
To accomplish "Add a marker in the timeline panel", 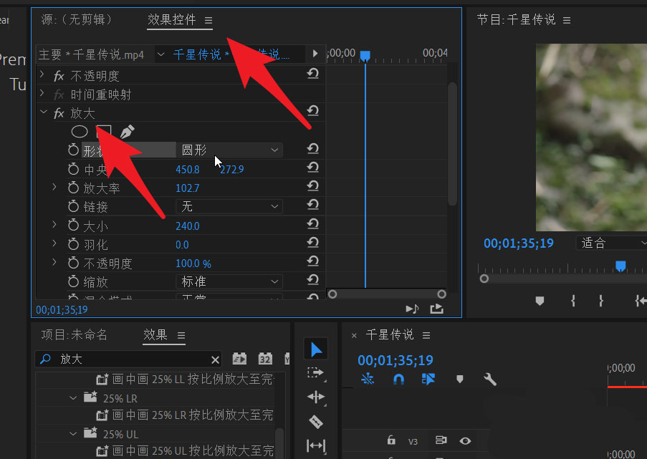I will (x=459, y=380).
